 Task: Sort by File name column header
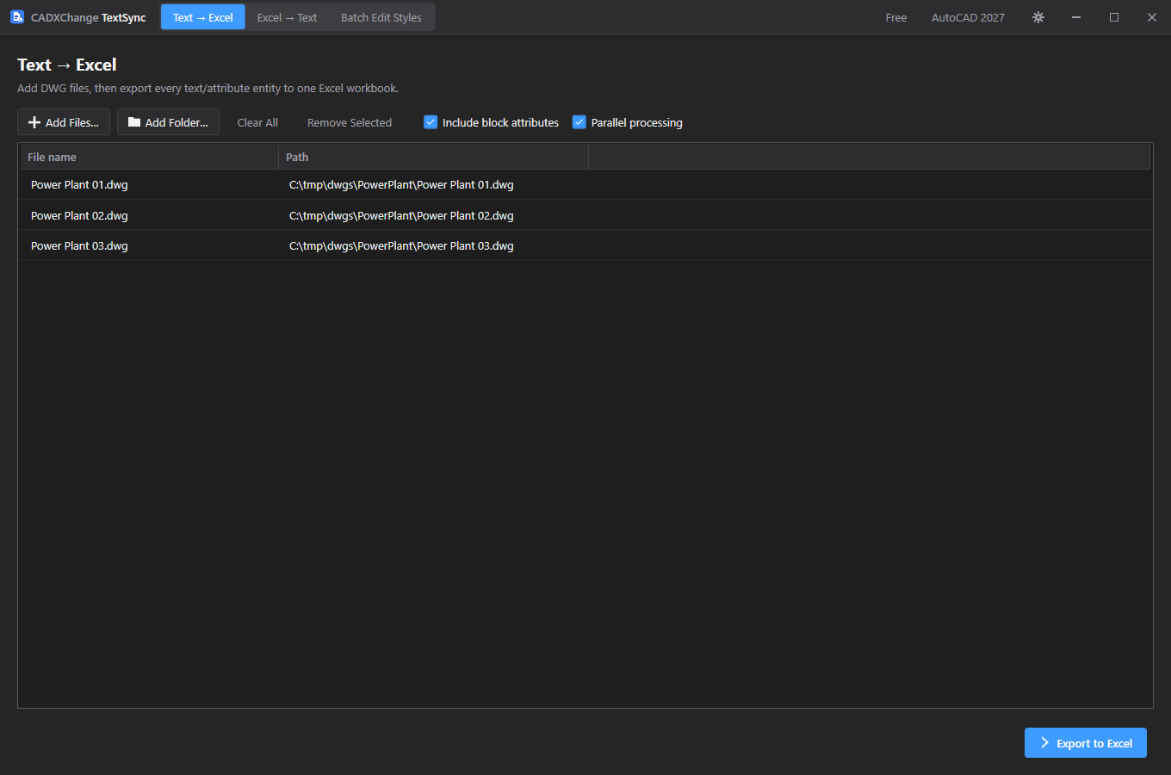click(x=149, y=157)
